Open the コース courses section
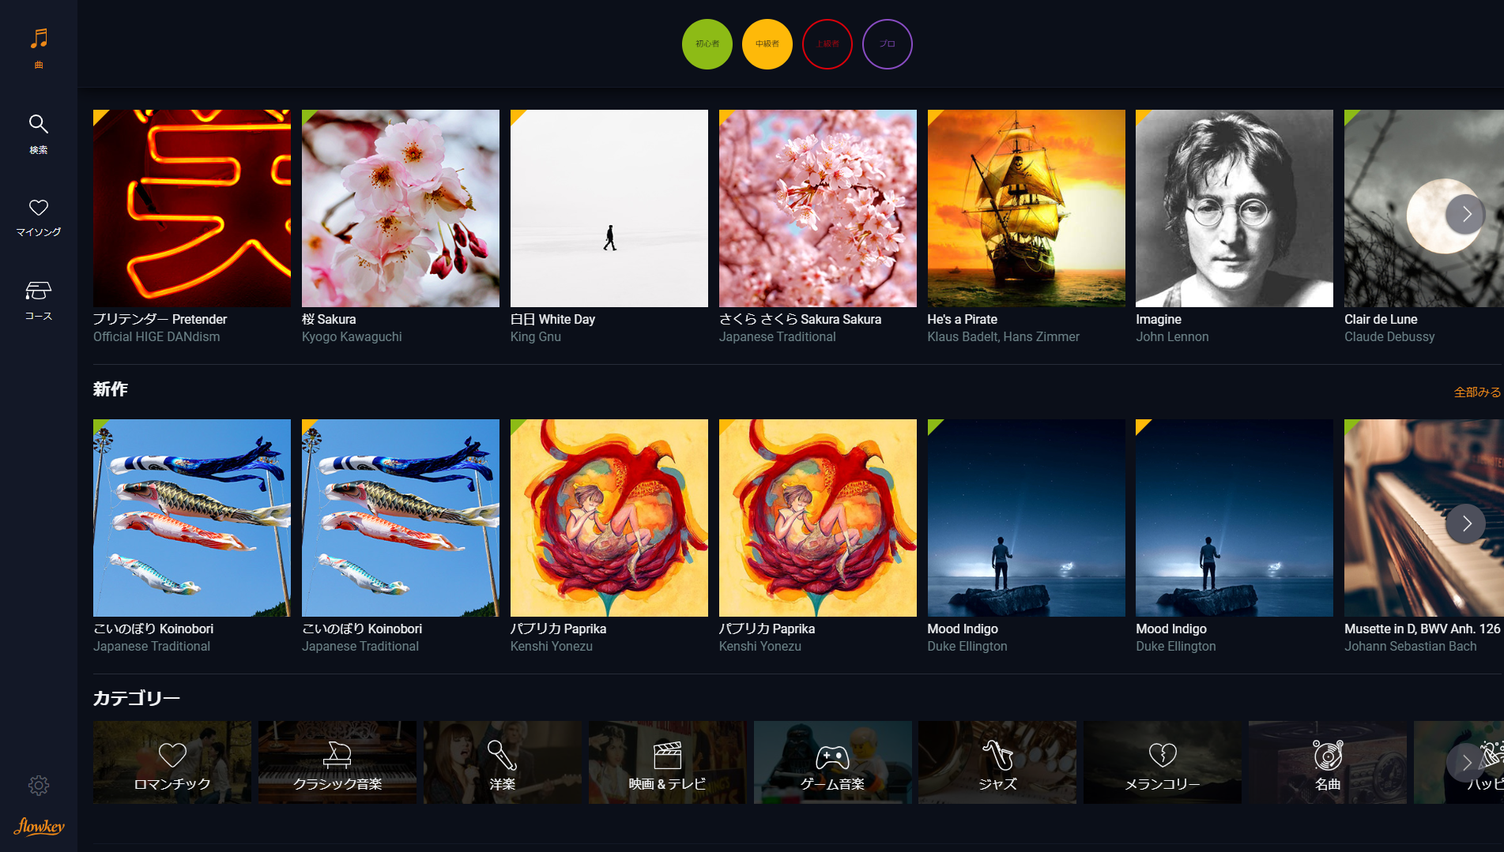 click(39, 301)
